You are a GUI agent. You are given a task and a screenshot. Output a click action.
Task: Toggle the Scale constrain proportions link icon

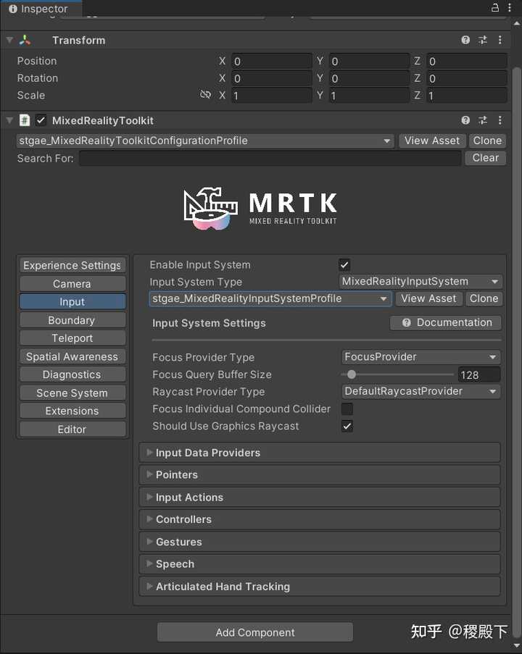pos(205,94)
